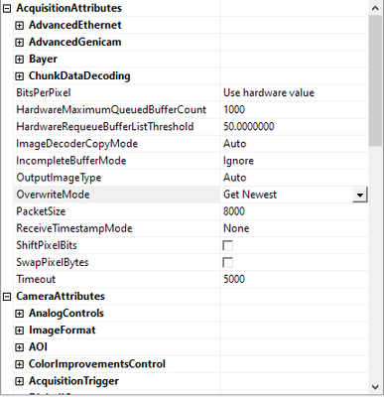Select the AnalogControls label
Screen dimensions: 384x397
[66, 314]
